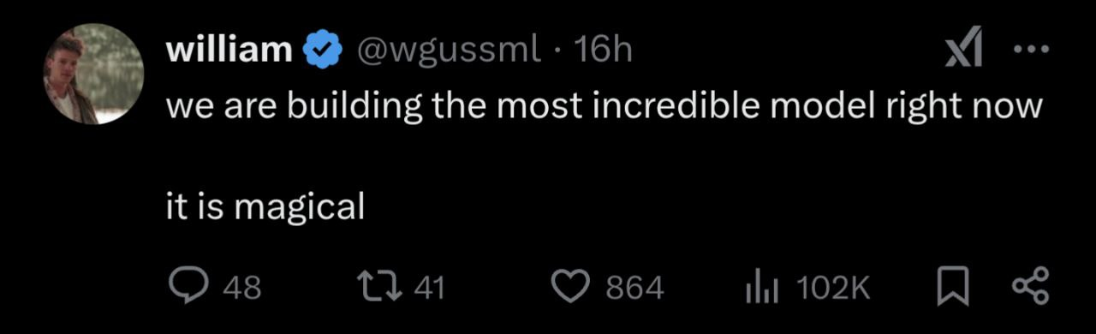Open tweet text about incredible model
Viewport: 1096px width, 334px height.
(604, 106)
